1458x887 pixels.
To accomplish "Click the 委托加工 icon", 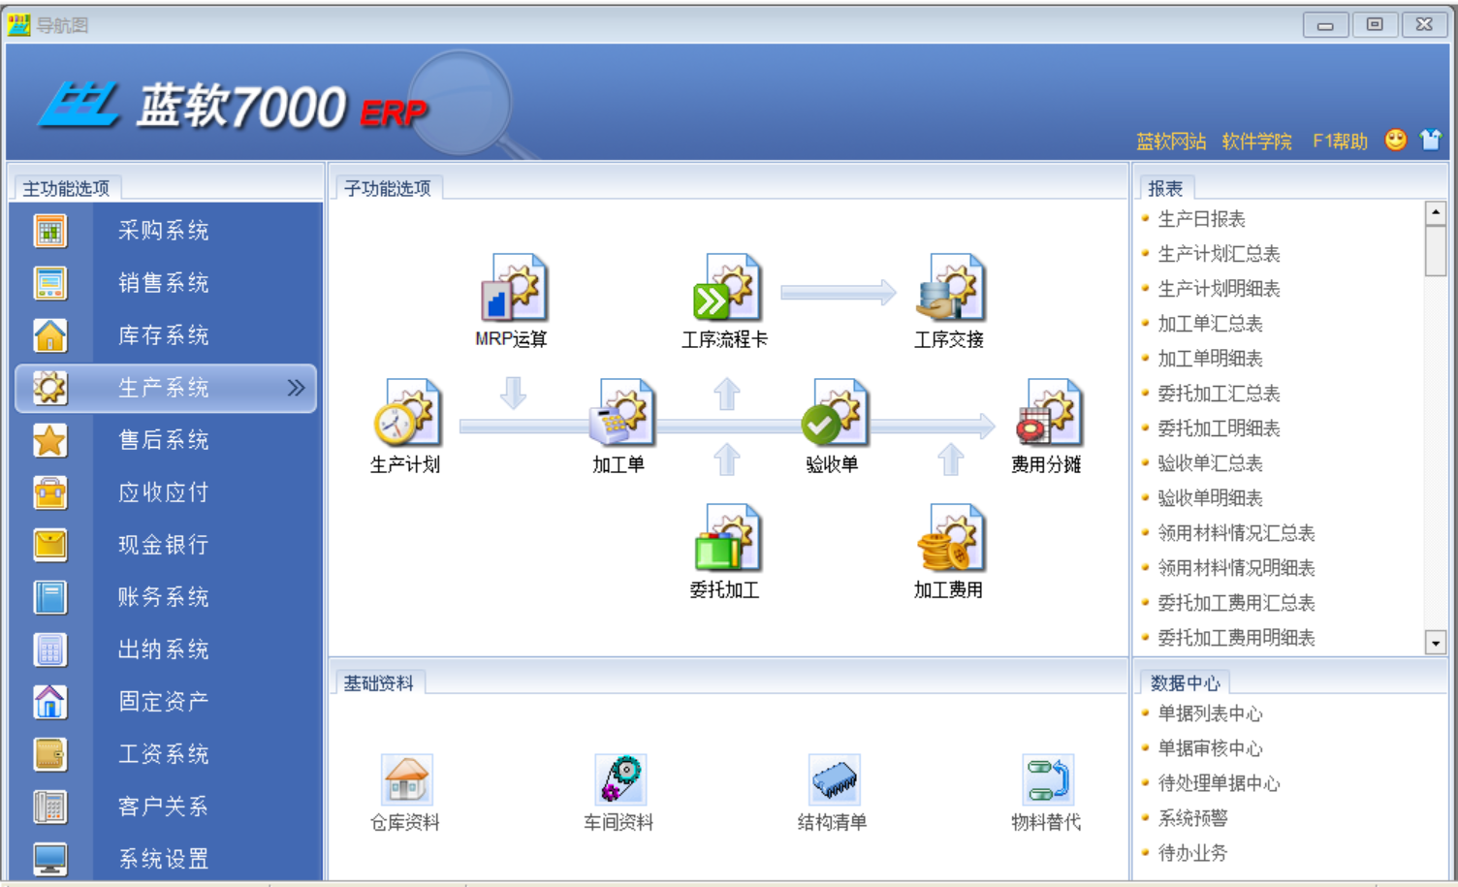I will pyautogui.click(x=726, y=539).
